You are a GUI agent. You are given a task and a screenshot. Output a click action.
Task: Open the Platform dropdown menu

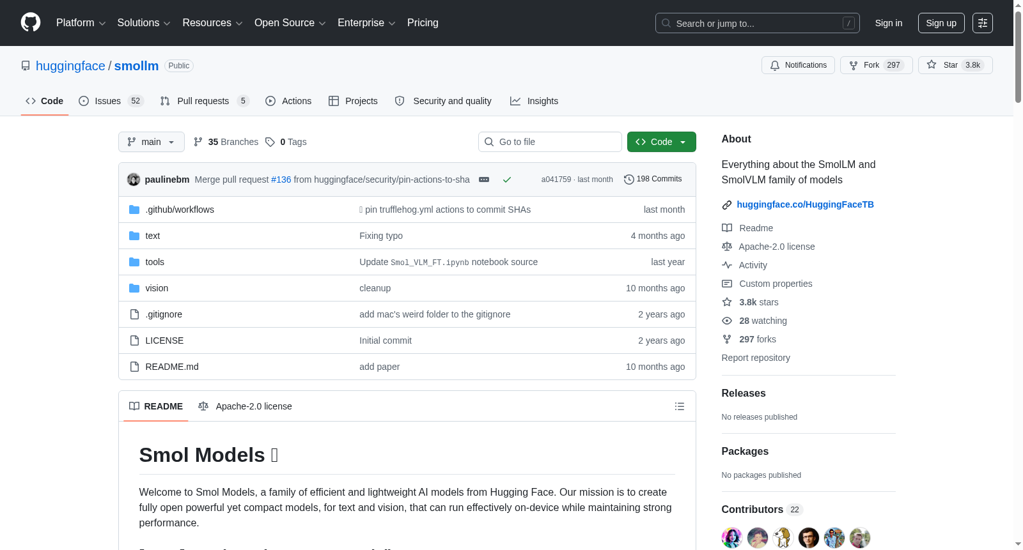[x=81, y=23]
